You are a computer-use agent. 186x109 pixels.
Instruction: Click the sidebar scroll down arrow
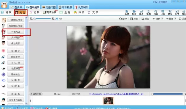click(26, 104)
